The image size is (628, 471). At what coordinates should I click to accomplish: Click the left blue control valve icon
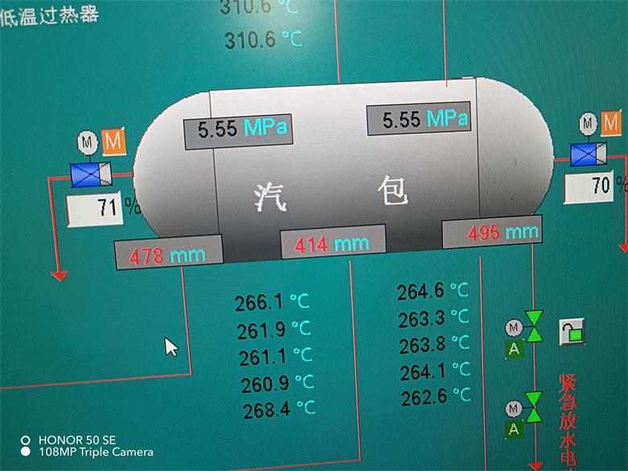[x=84, y=175]
